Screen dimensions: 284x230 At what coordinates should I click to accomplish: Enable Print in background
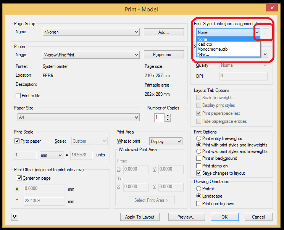(199, 158)
